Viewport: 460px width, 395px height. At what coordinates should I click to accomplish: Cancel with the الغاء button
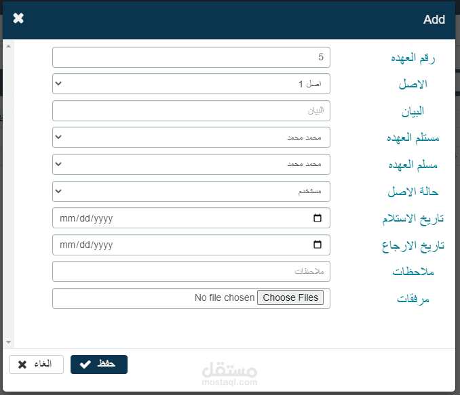tap(37, 365)
